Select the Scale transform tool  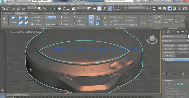[69, 9]
